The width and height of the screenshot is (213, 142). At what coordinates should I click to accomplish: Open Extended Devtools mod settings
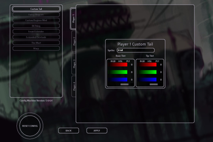point(36,37)
